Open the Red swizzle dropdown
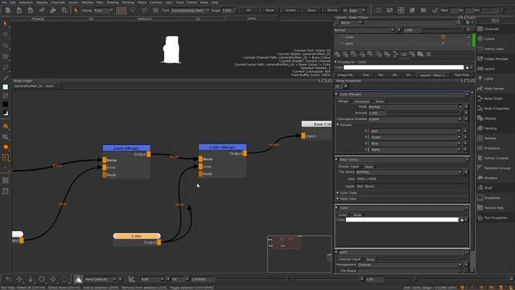The height and width of the screenshot is (290, 515). click(x=415, y=130)
